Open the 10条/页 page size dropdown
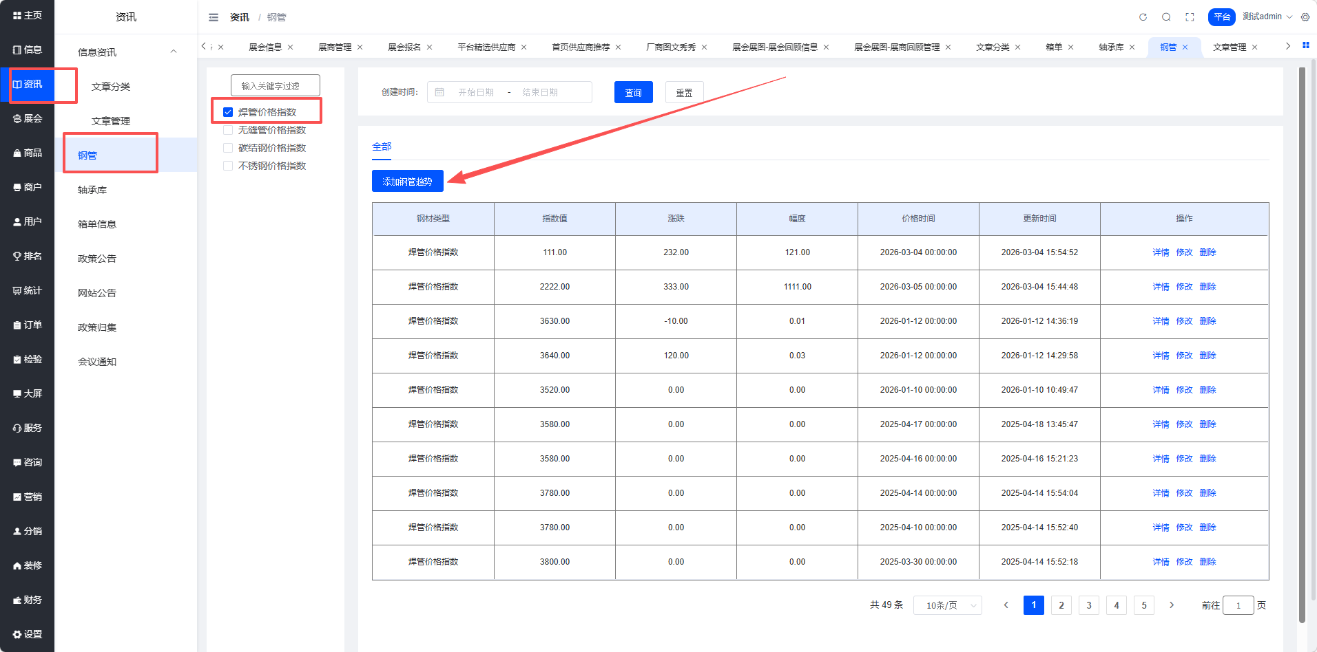This screenshot has width=1317, height=652. coord(947,605)
